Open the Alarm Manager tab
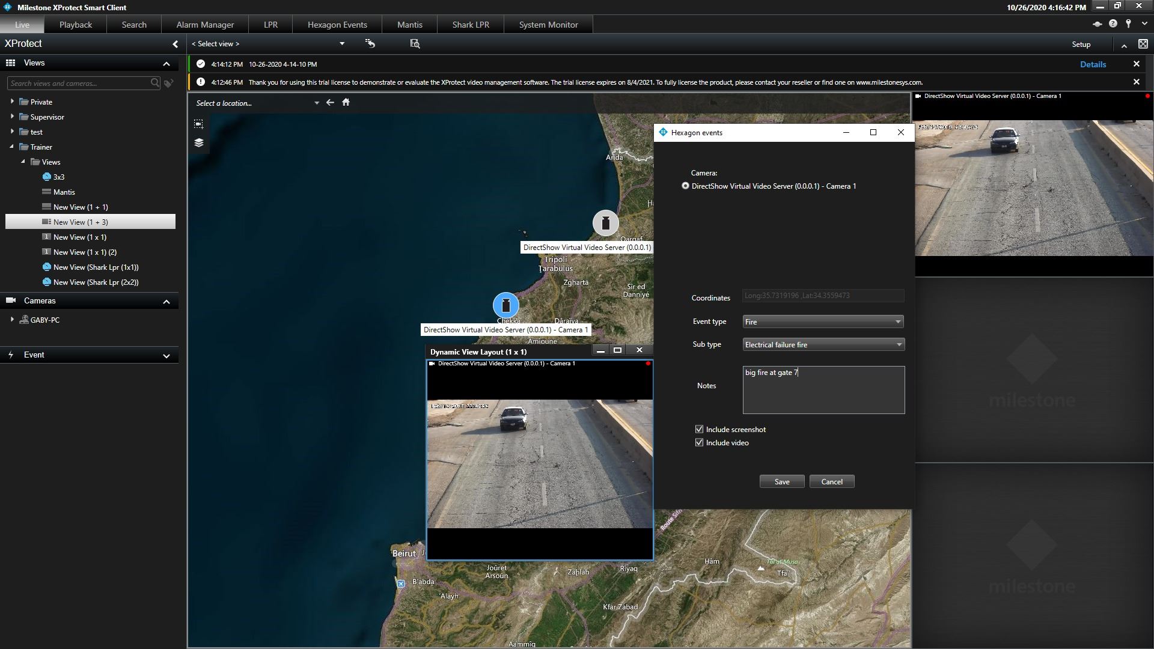Screen dimensions: 1154x649 205,25
